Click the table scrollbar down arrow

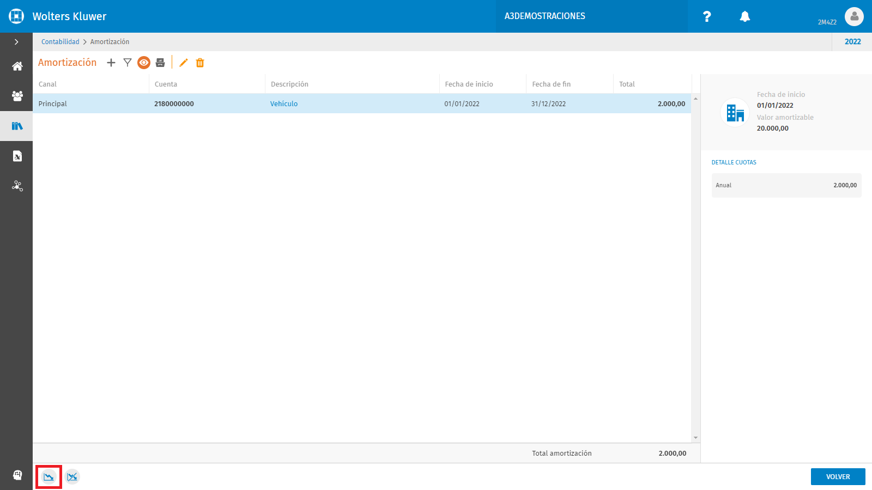point(695,438)
